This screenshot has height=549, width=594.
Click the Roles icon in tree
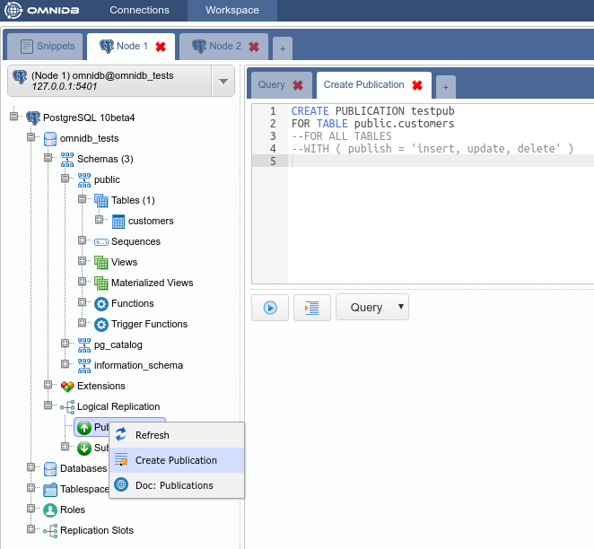point(50,510)
